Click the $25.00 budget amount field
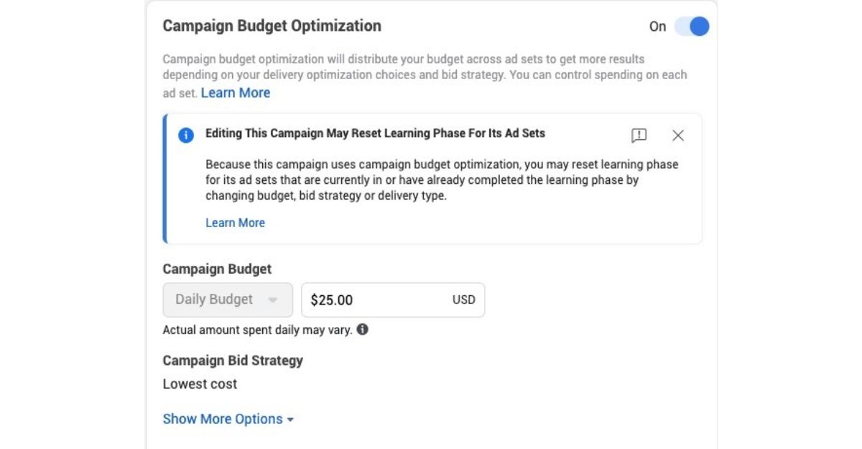 click(x=393, y=300)
